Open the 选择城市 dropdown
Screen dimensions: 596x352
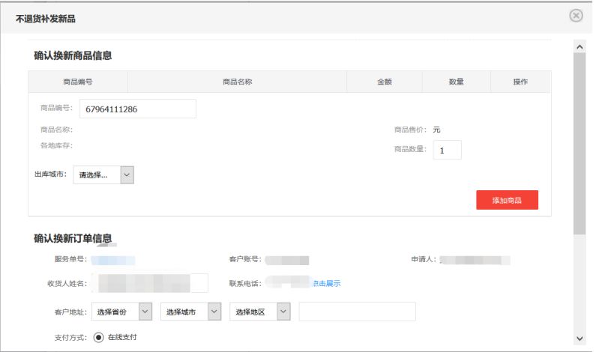[192, 312]
